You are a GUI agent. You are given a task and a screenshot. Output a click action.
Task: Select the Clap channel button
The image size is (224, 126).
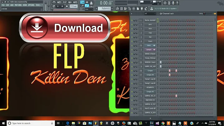[150, 33]
